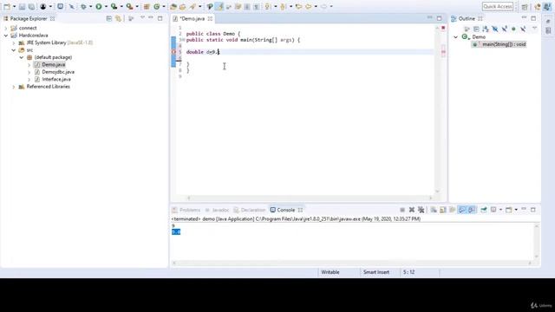Click Remove Launch X in Console

[x=412, y=210]
